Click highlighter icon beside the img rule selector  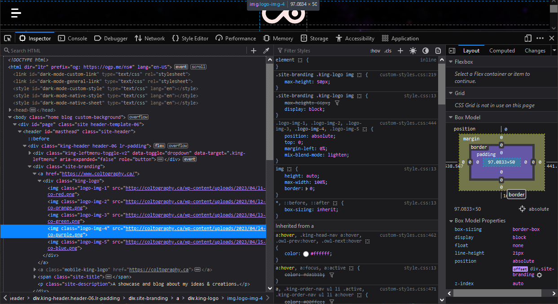[289, 169]
